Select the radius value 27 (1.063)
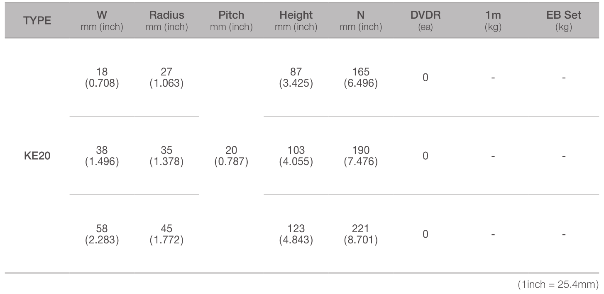604x294 pixels. tap(166, 78)
